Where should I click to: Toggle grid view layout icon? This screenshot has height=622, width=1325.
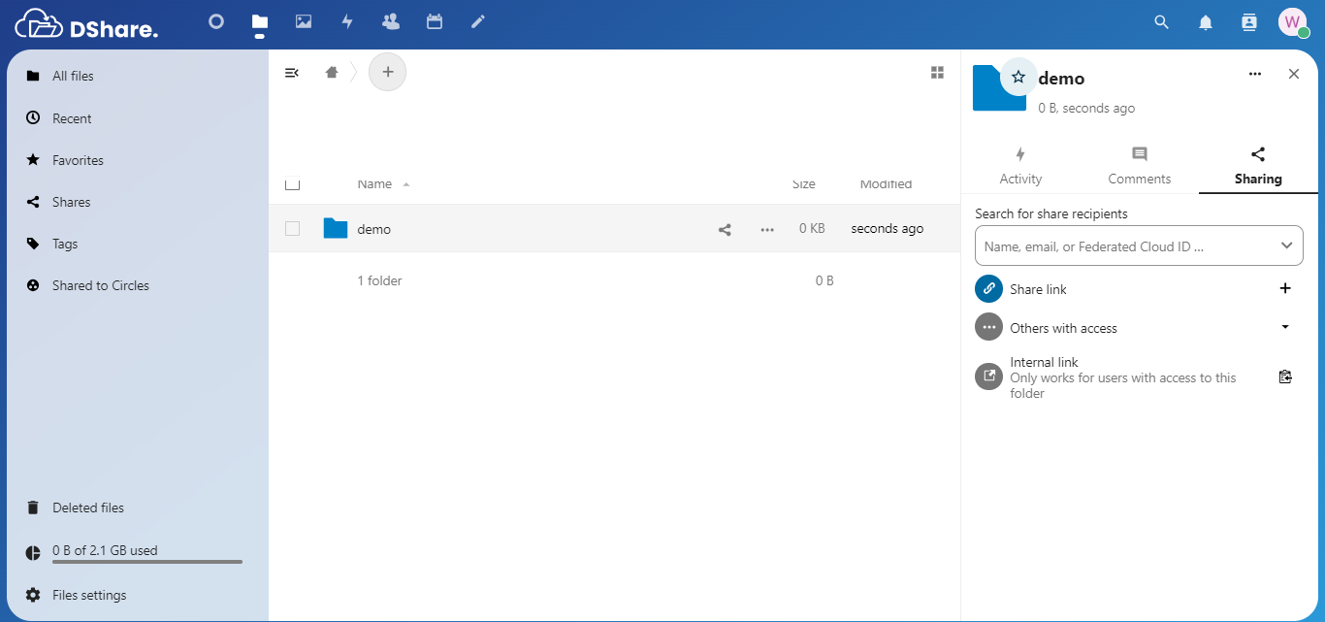click(937, 73)
